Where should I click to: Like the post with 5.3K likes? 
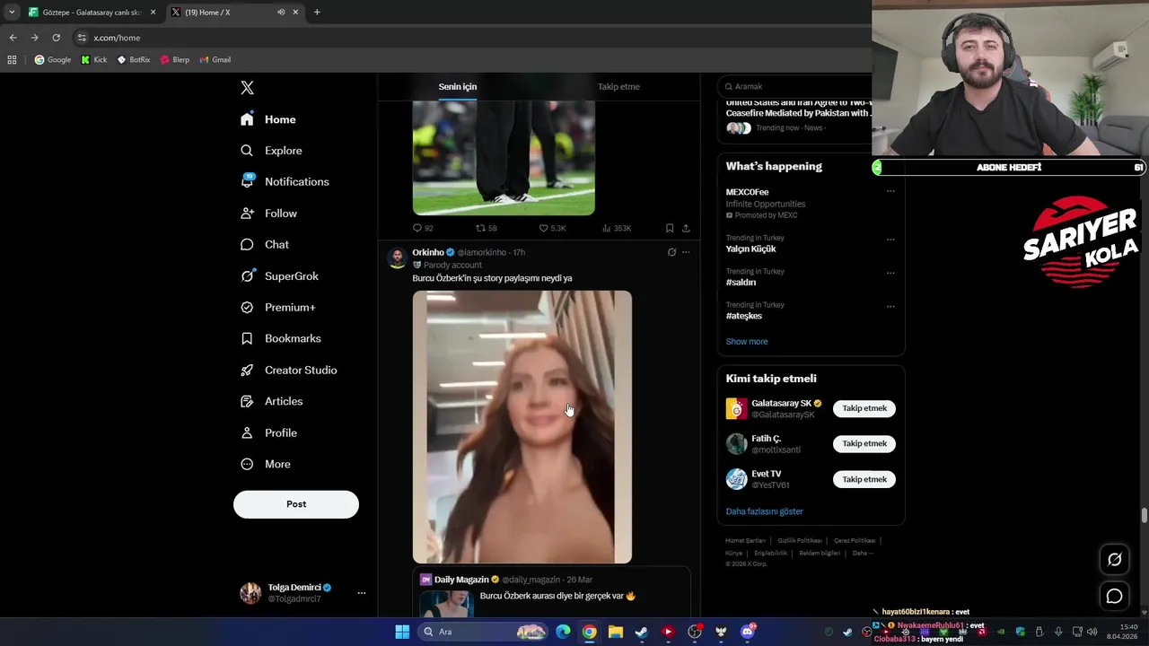pyautogui.click(x=543, y=228)
